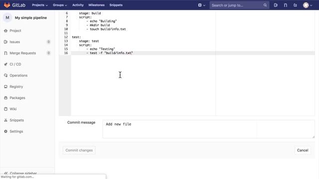Open issues icon in top navbar
The height and width of the screenshot is (179, 319).
pyautogui.click(x=276, y=5)
